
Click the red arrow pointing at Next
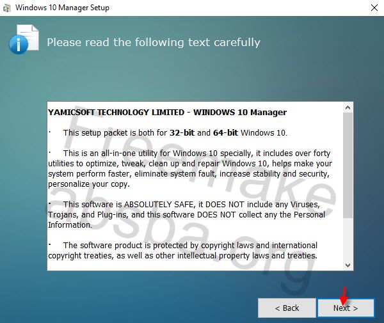click(x=344, y=295)
